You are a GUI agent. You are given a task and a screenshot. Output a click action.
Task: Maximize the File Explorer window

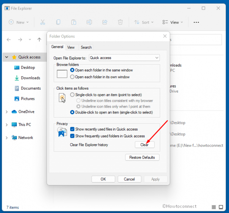pos(203,8)
